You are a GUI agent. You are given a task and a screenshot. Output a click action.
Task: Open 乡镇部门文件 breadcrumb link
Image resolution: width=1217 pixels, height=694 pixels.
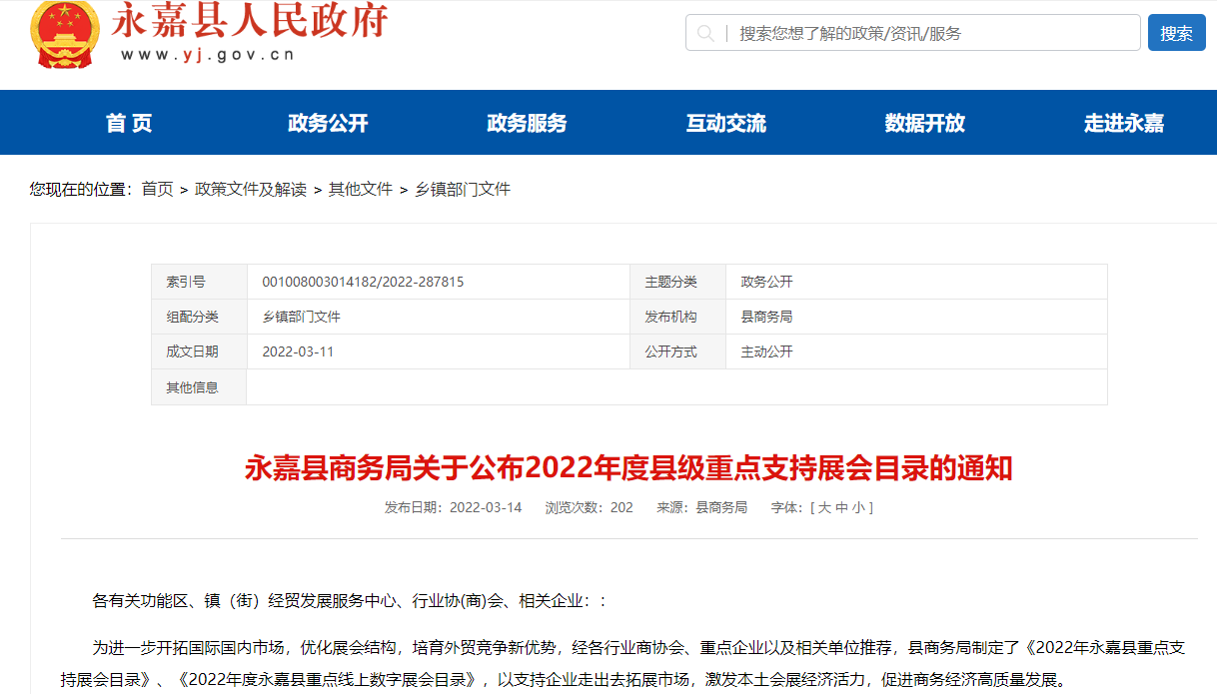pos(463,189)
